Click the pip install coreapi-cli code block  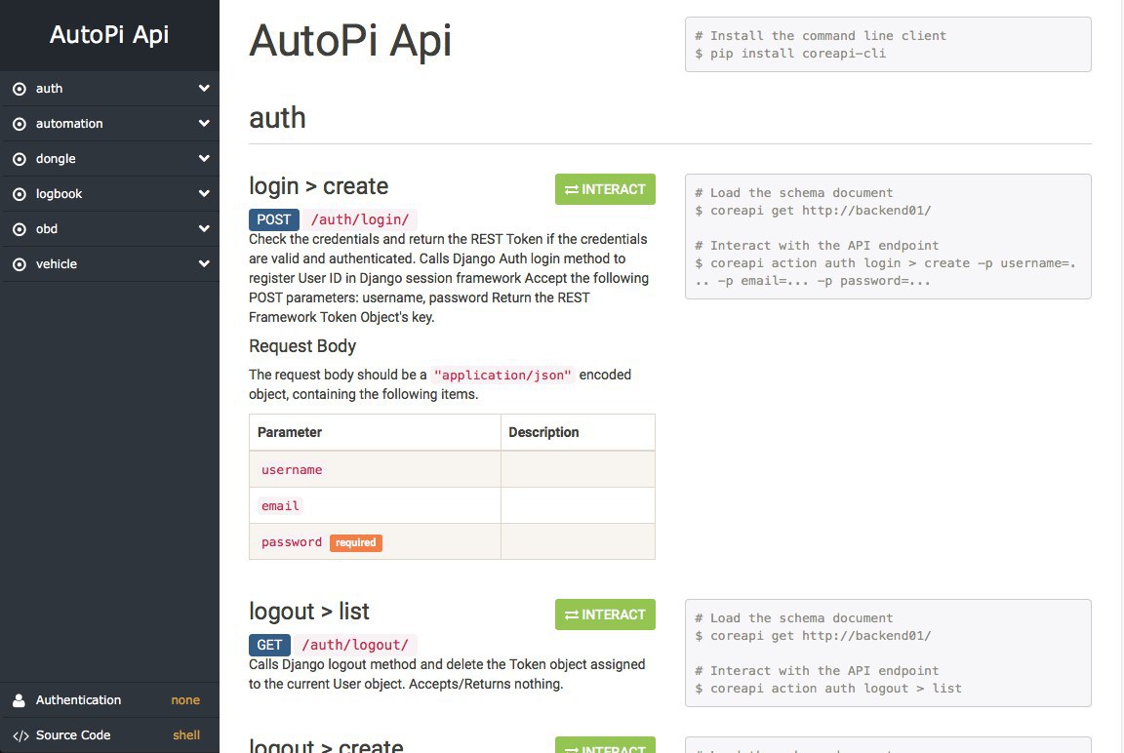(x=888, y=45)
